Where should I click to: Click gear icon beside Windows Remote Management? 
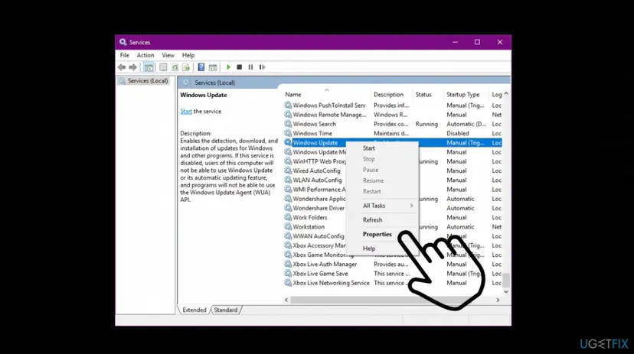[x=288, y=115]
